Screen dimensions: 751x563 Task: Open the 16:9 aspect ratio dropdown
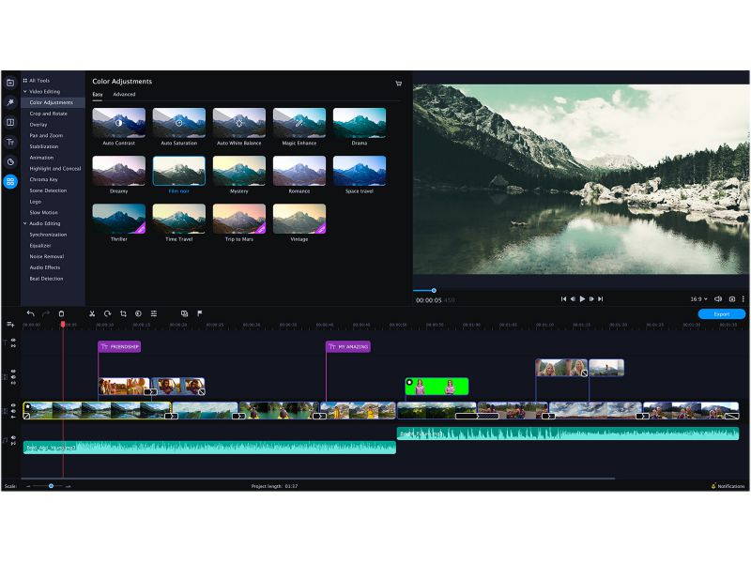point(699,298)
